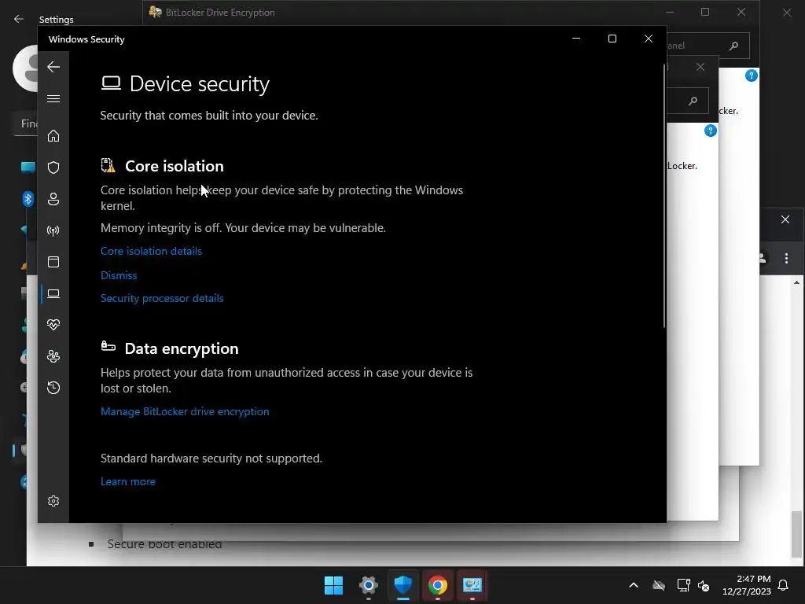805x604 pixels.
Task: Open Protection history clock icon
Action: coord(53,387)
